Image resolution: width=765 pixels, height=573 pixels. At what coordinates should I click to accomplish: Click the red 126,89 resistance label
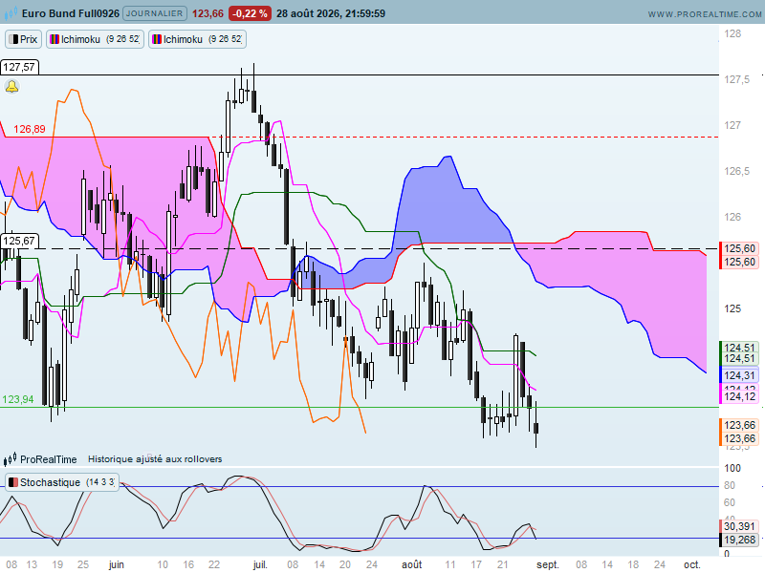[x=30, y=129]
